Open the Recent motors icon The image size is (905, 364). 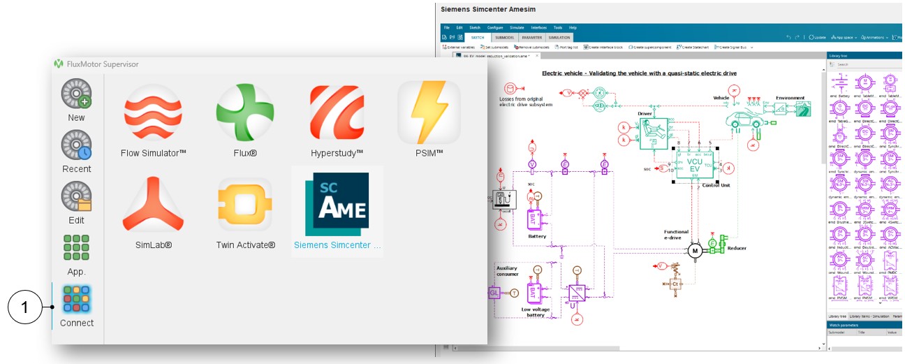click(x=77, y=145)
